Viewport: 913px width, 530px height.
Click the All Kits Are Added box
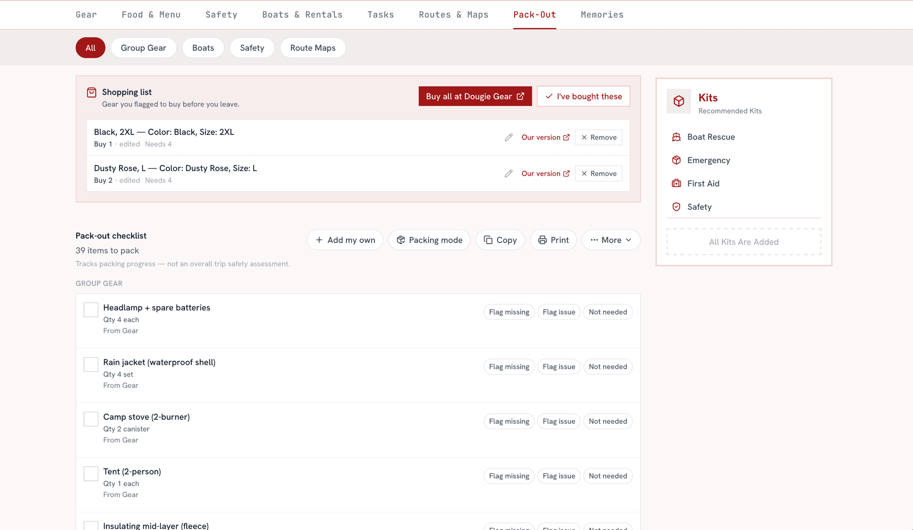click(744, 242)
